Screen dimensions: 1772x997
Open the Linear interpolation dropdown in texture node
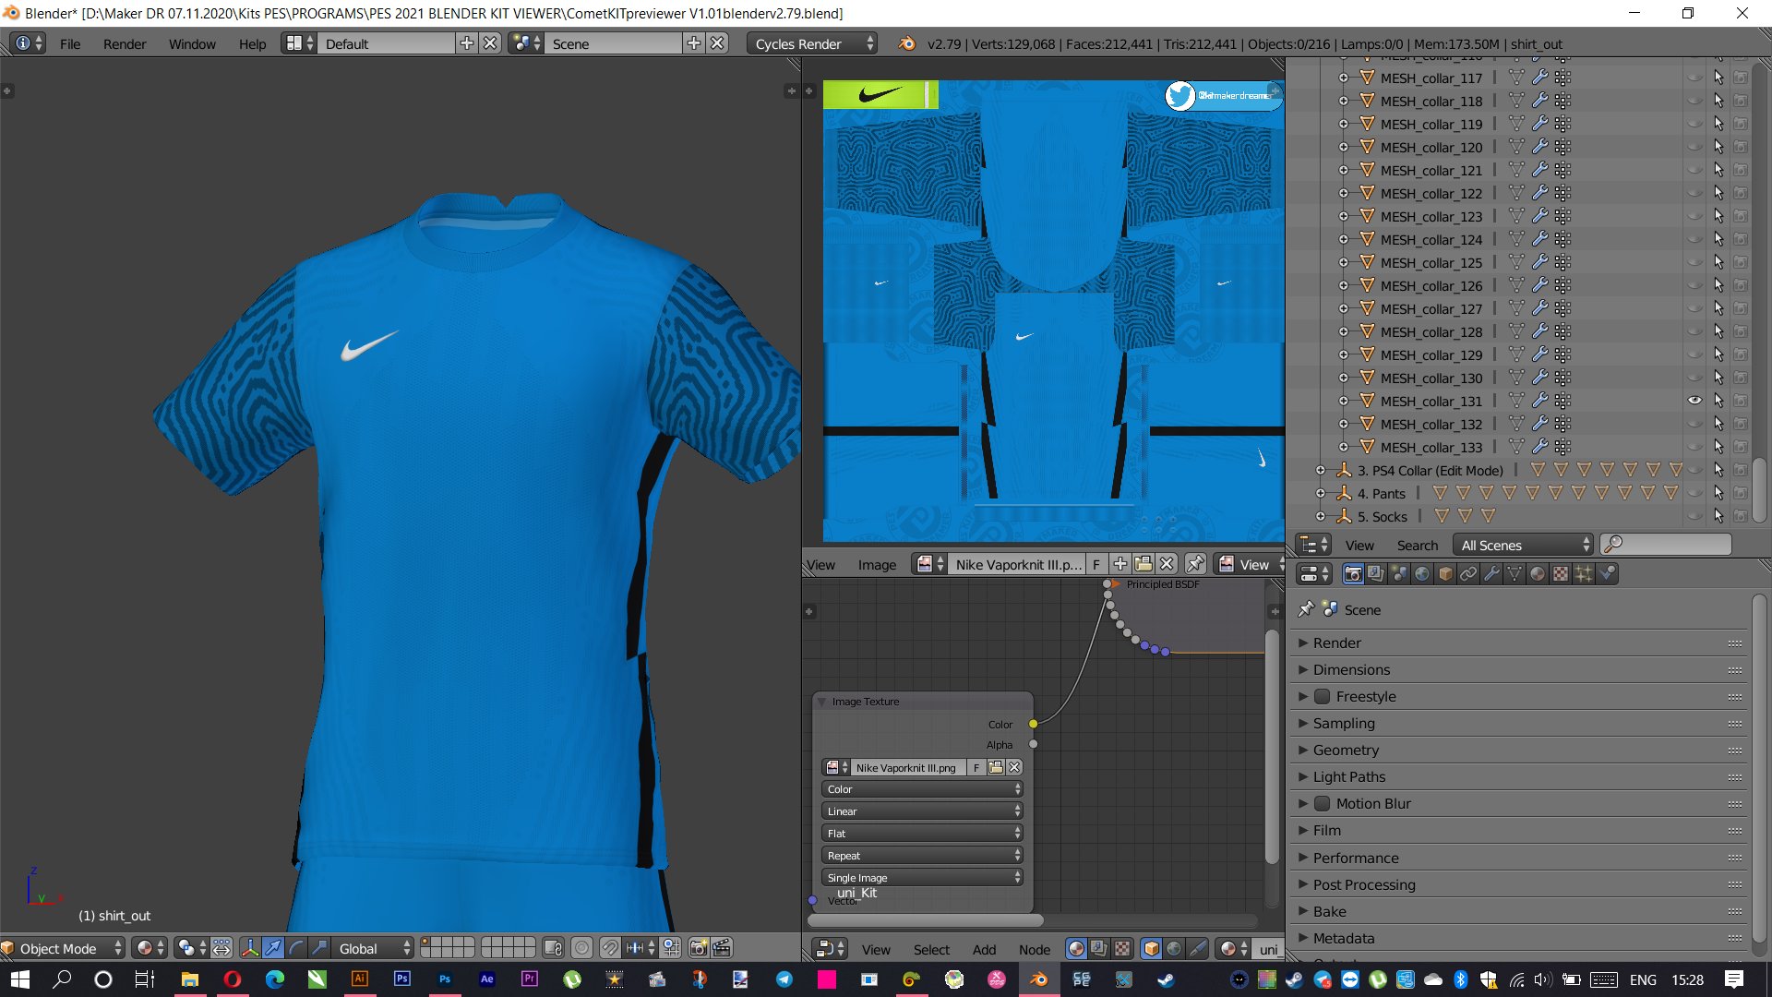tap(922, 811)
